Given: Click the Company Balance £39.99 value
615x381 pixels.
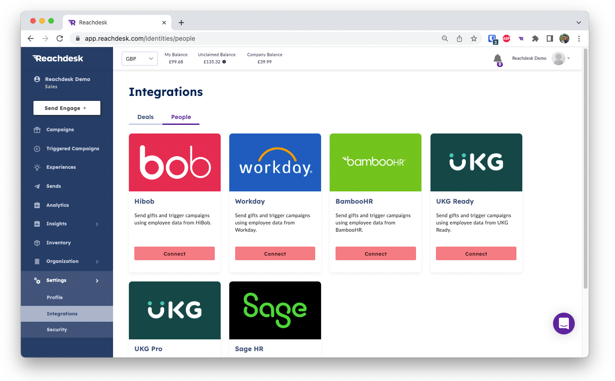Looking at the screenshot, I should point(265,62).
